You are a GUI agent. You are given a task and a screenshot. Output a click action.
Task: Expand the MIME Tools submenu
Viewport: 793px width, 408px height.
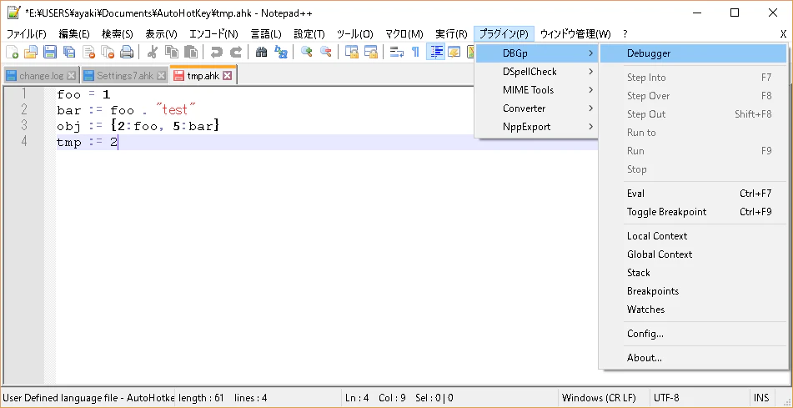click(x=537, y=89)
